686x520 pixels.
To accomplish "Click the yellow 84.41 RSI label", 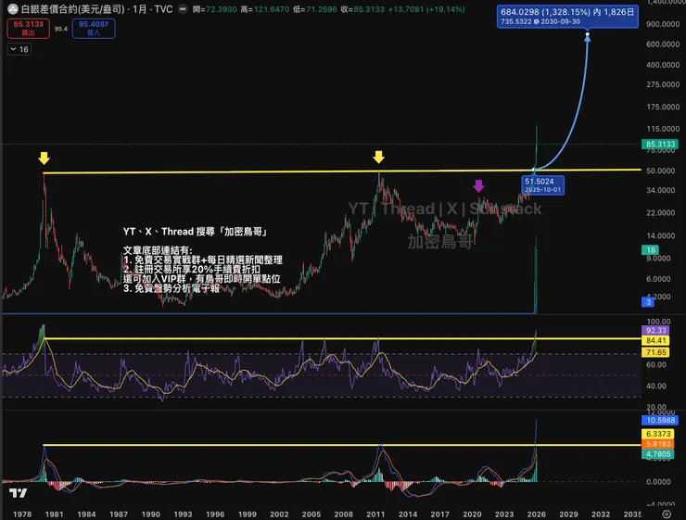I will pyautogui.click(x=655, y=341).
